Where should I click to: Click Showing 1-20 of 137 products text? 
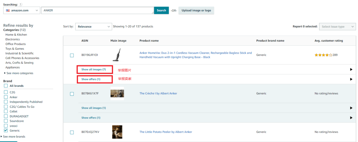[x=133, y=26]
